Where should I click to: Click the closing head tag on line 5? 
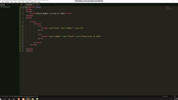click(x=29, y=16)
